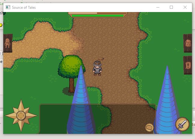Viewport: 195px width, 139px height.
Task: Click the green health bar
Action: tap(98, 16)
